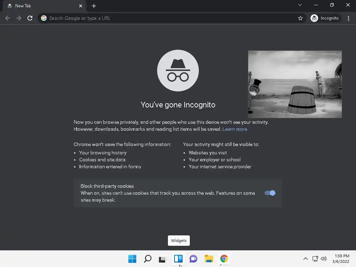Bookmark this tab with the star icon
Image resolution: width=356 pixels, height=267 pixels.
300,18
